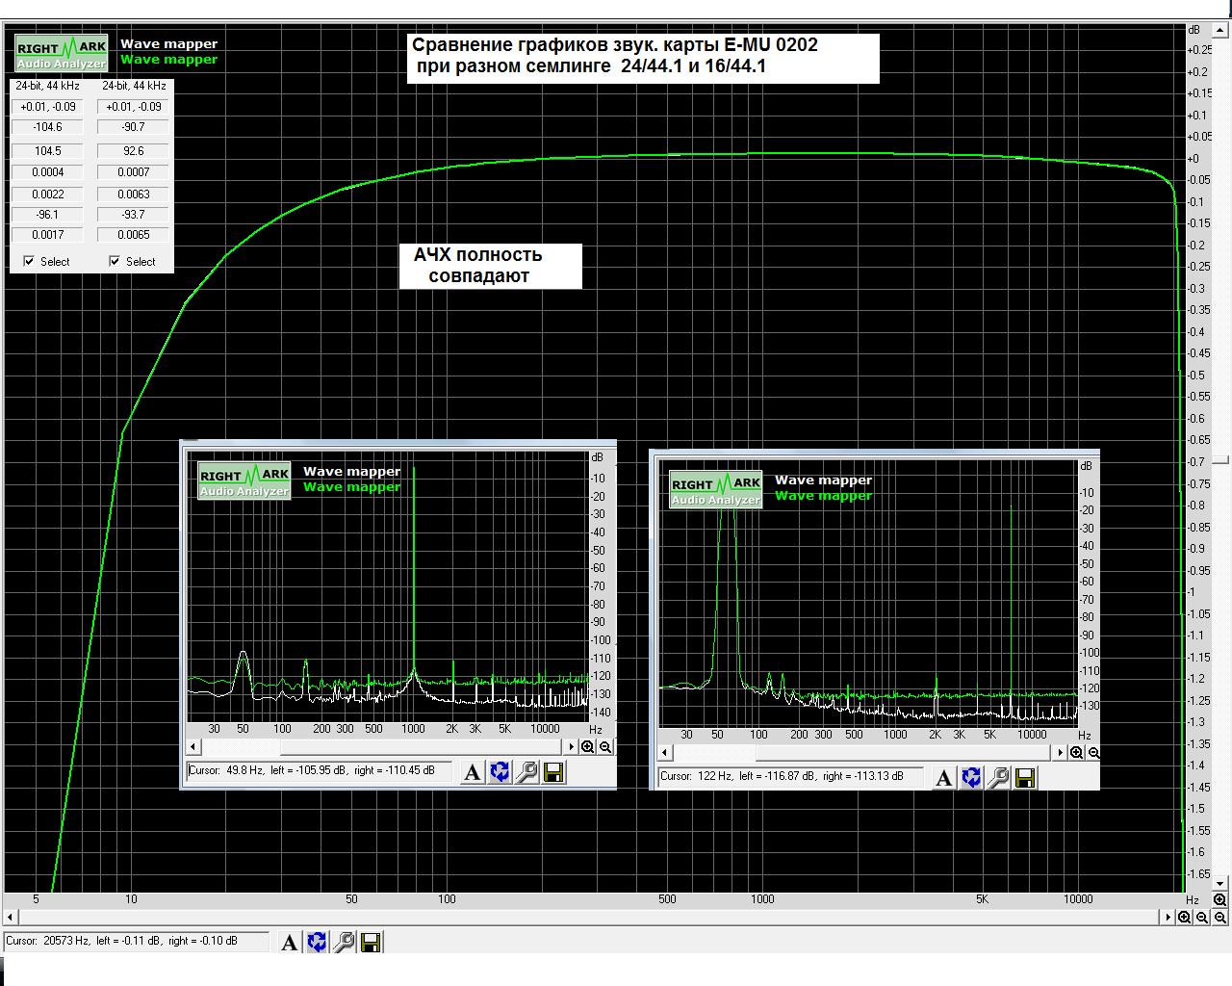1232x986 pixels.
Task: Click the main graph's scroll-left arrow
Action: (x=12, y=918)
